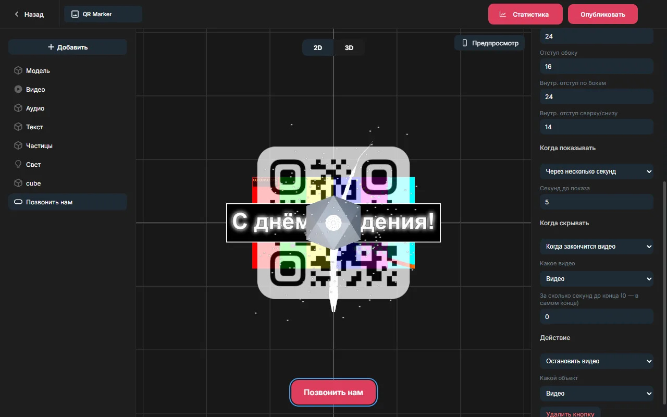Viewport: 667px width, 417px height.
Task: Click the cube icon next to Аудио
Action: tap(18, 108)
